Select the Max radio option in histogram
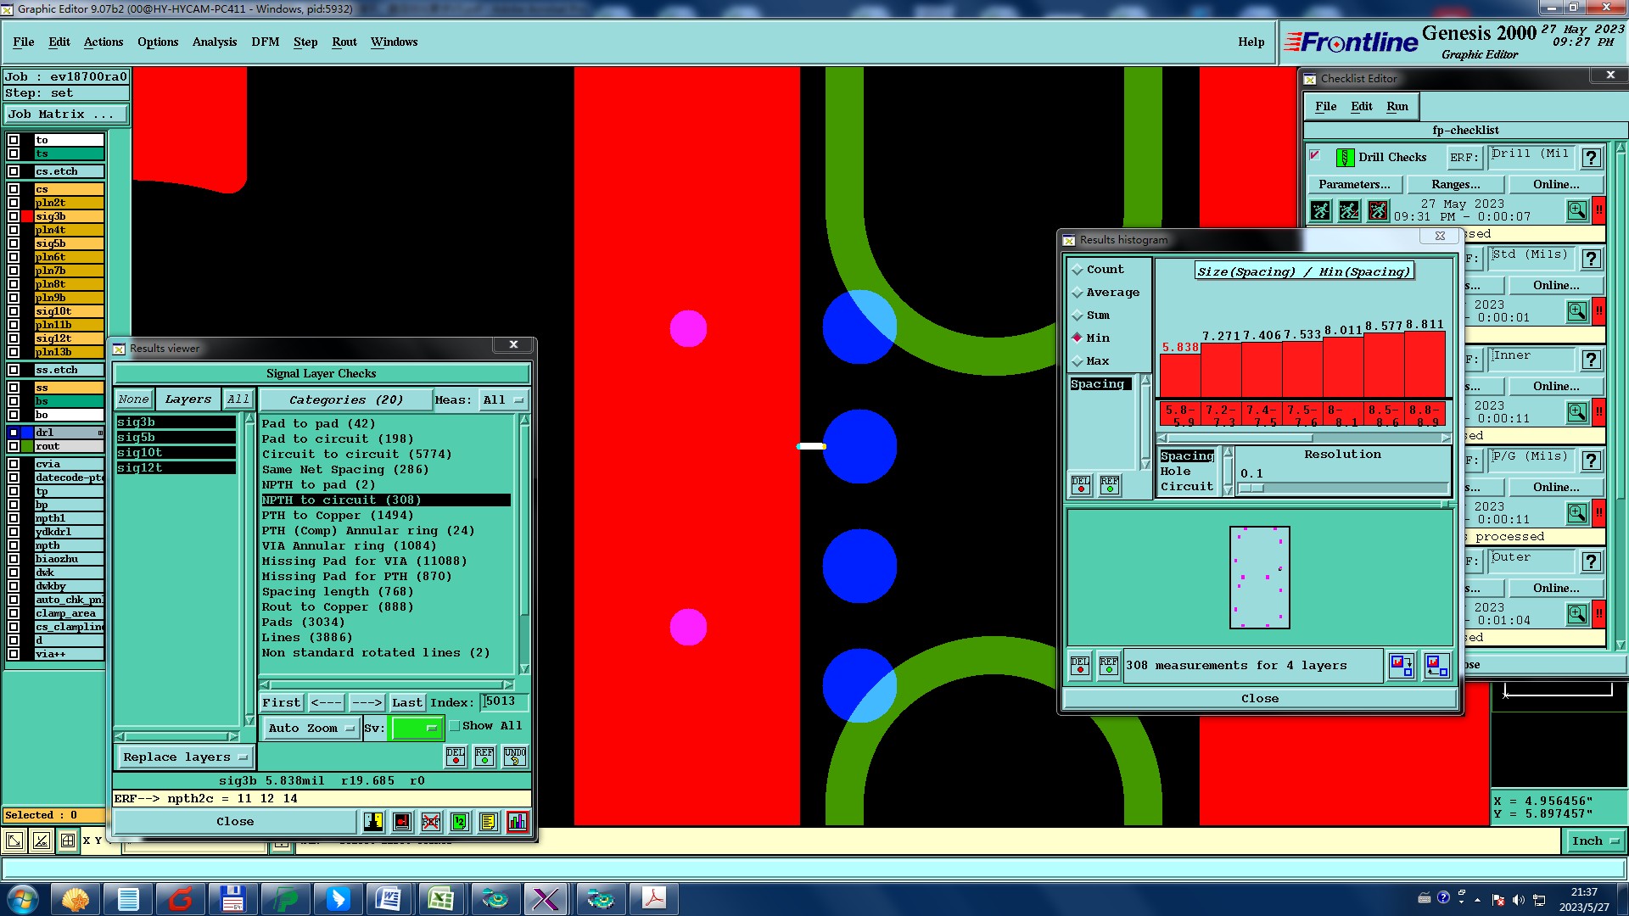This screenshot has height=916, width=1629. pos(1078,361)
